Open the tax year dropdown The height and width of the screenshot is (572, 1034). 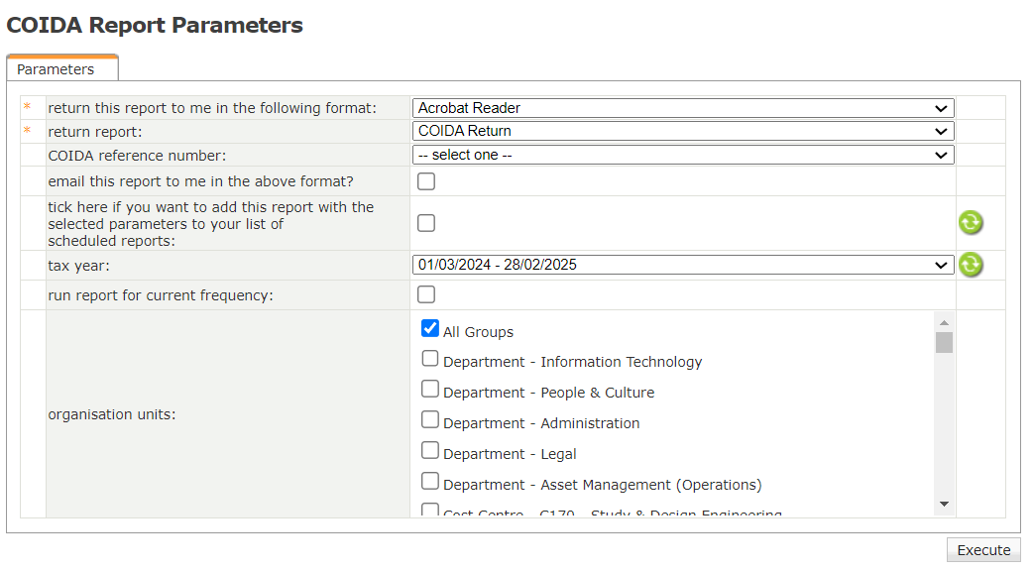[x=682, y=265]
